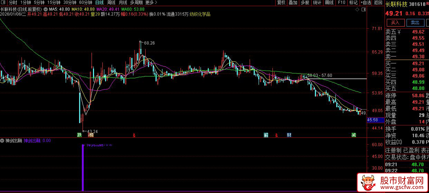Image resolution: width=429 pixels, height=193 pixels.
Task: Expand the 神剑出鞘 indicator dropdown arrow
Action: pos(3,141)
